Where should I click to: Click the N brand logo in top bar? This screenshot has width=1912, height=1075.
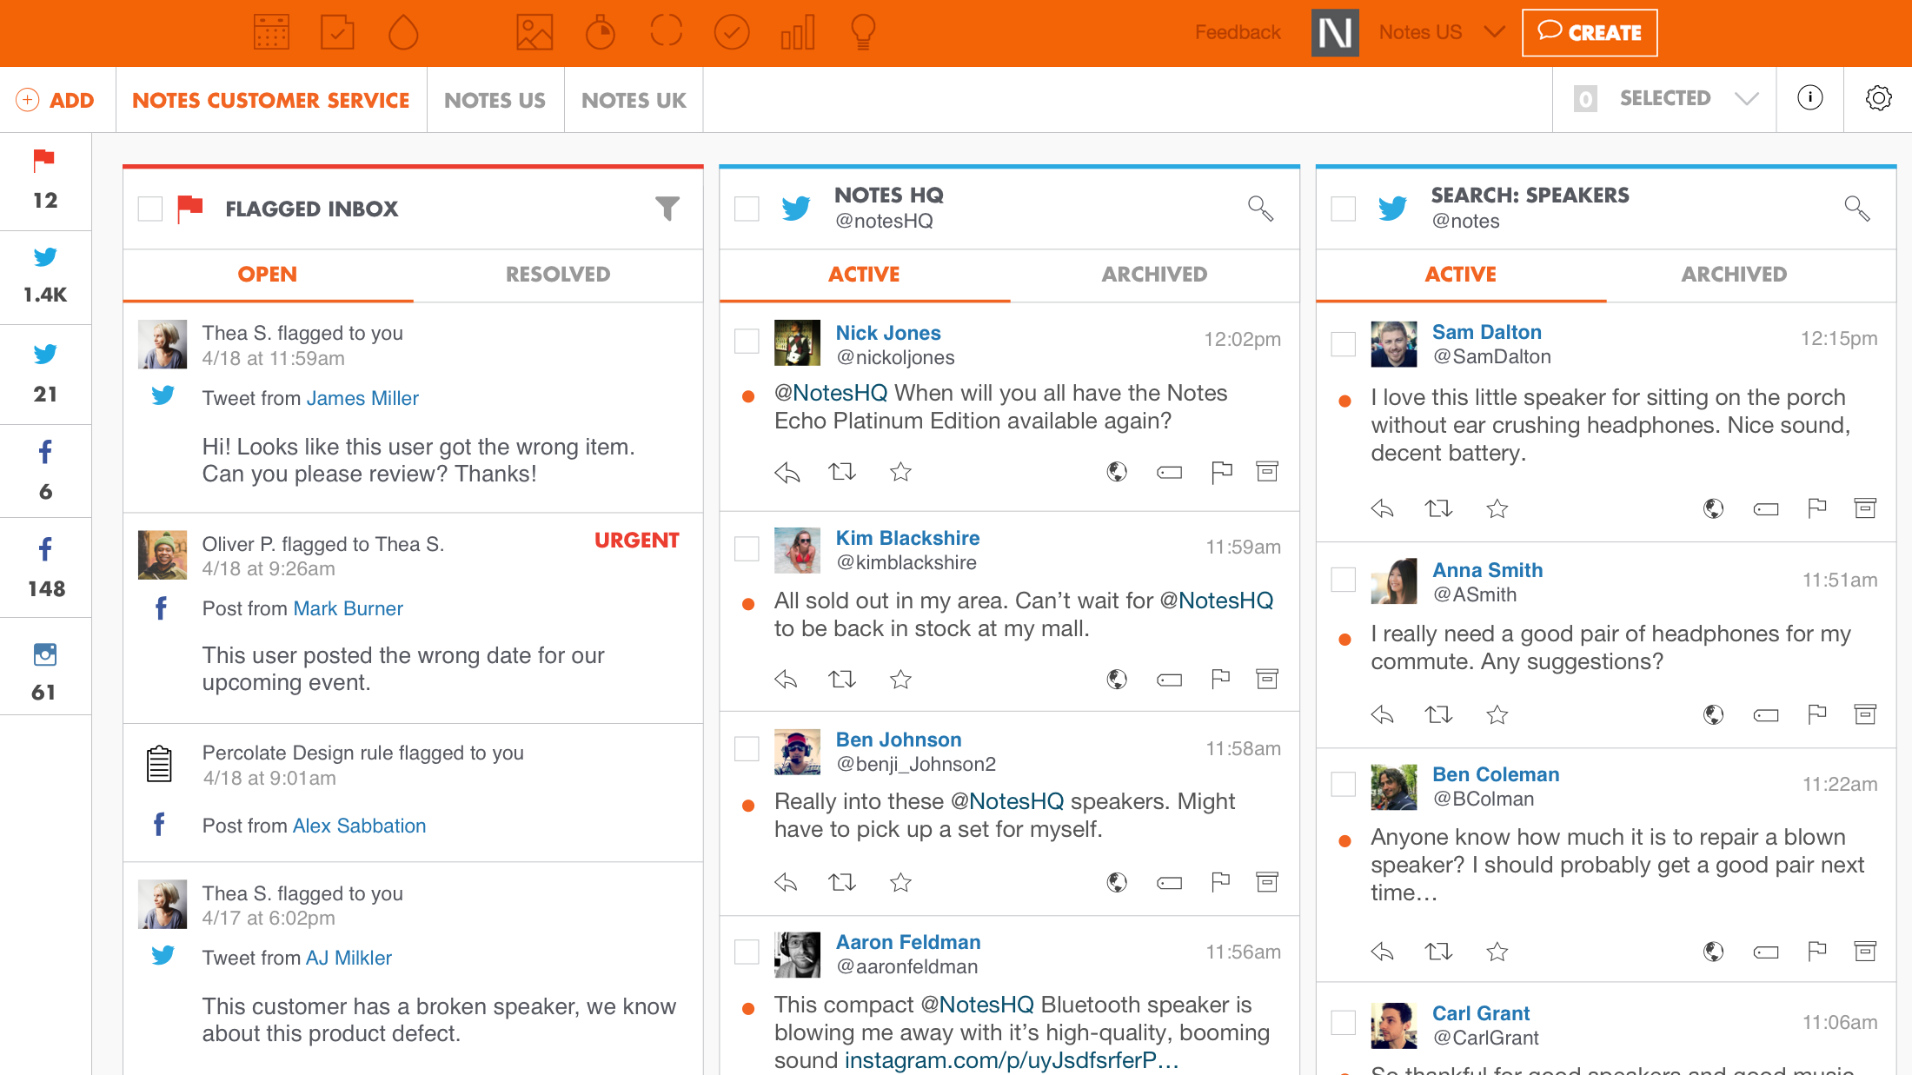(1335, 33)
